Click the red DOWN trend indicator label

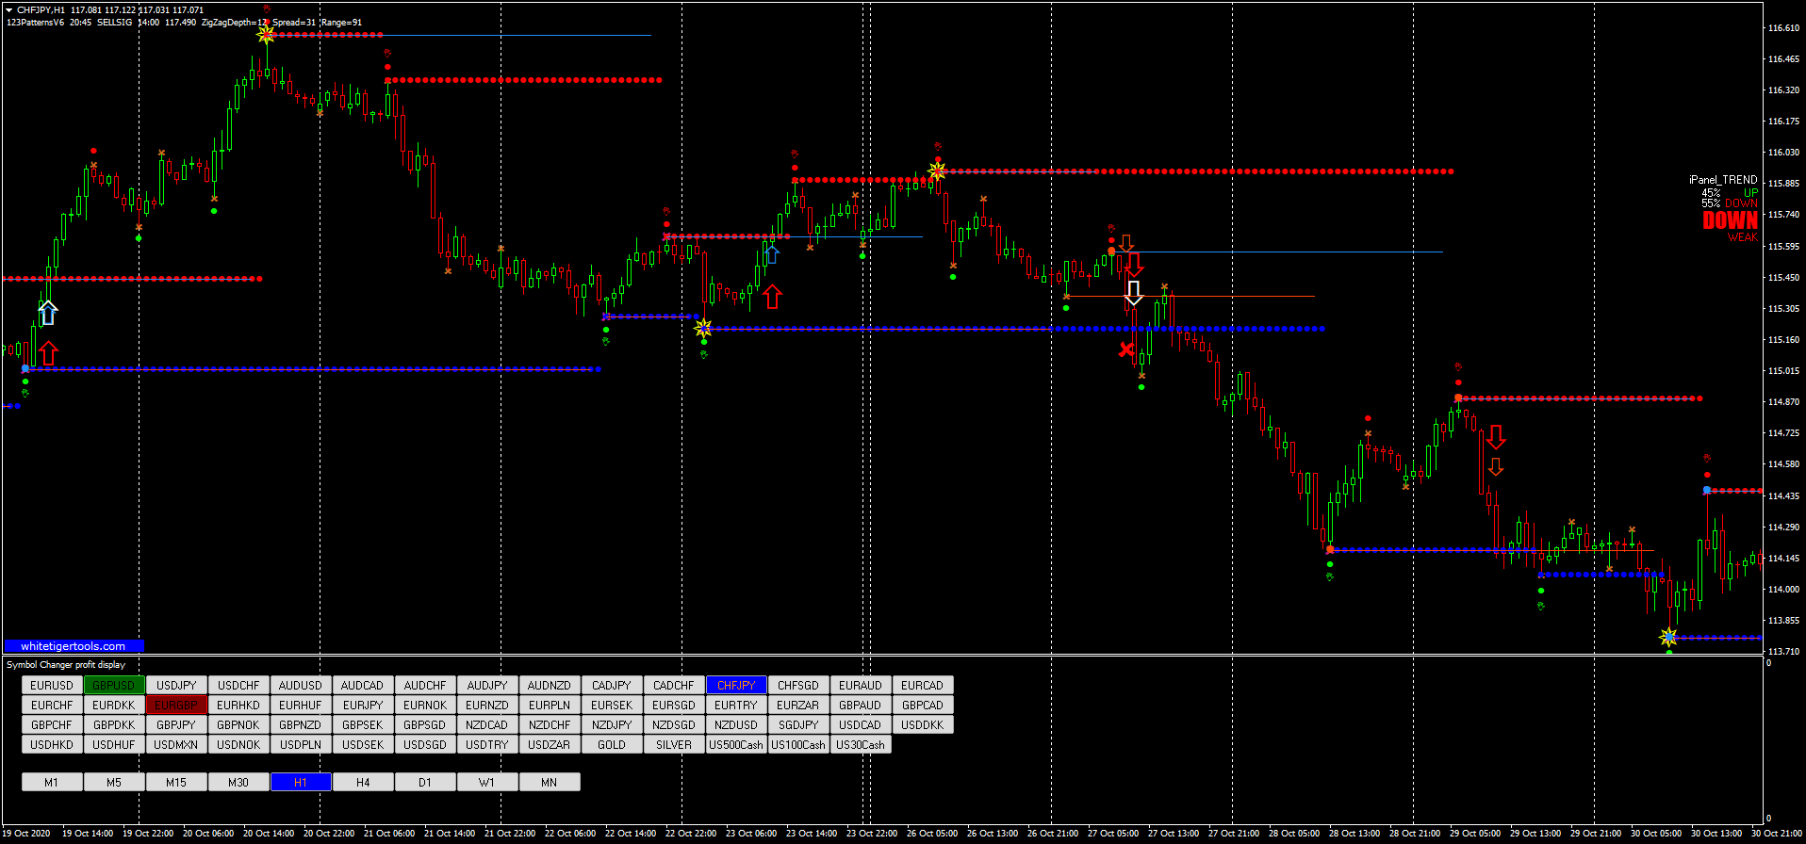[x=1730, y=220]
